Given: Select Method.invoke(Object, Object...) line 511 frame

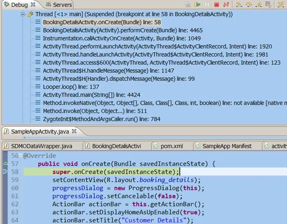Looking at the screenshot, I should 95,111.
